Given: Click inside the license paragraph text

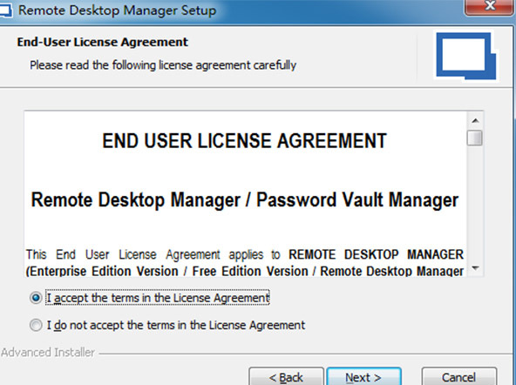Looking at the screenshot, I should (x=245, y=263).
